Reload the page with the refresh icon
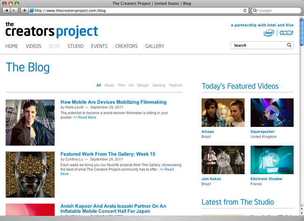This screenshot has height=221, width=304. (x=245, y=10)
